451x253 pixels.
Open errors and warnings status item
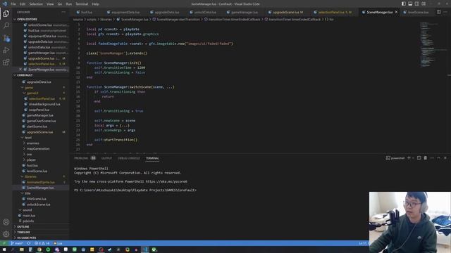pyautogui.click(x=42, y=243)
